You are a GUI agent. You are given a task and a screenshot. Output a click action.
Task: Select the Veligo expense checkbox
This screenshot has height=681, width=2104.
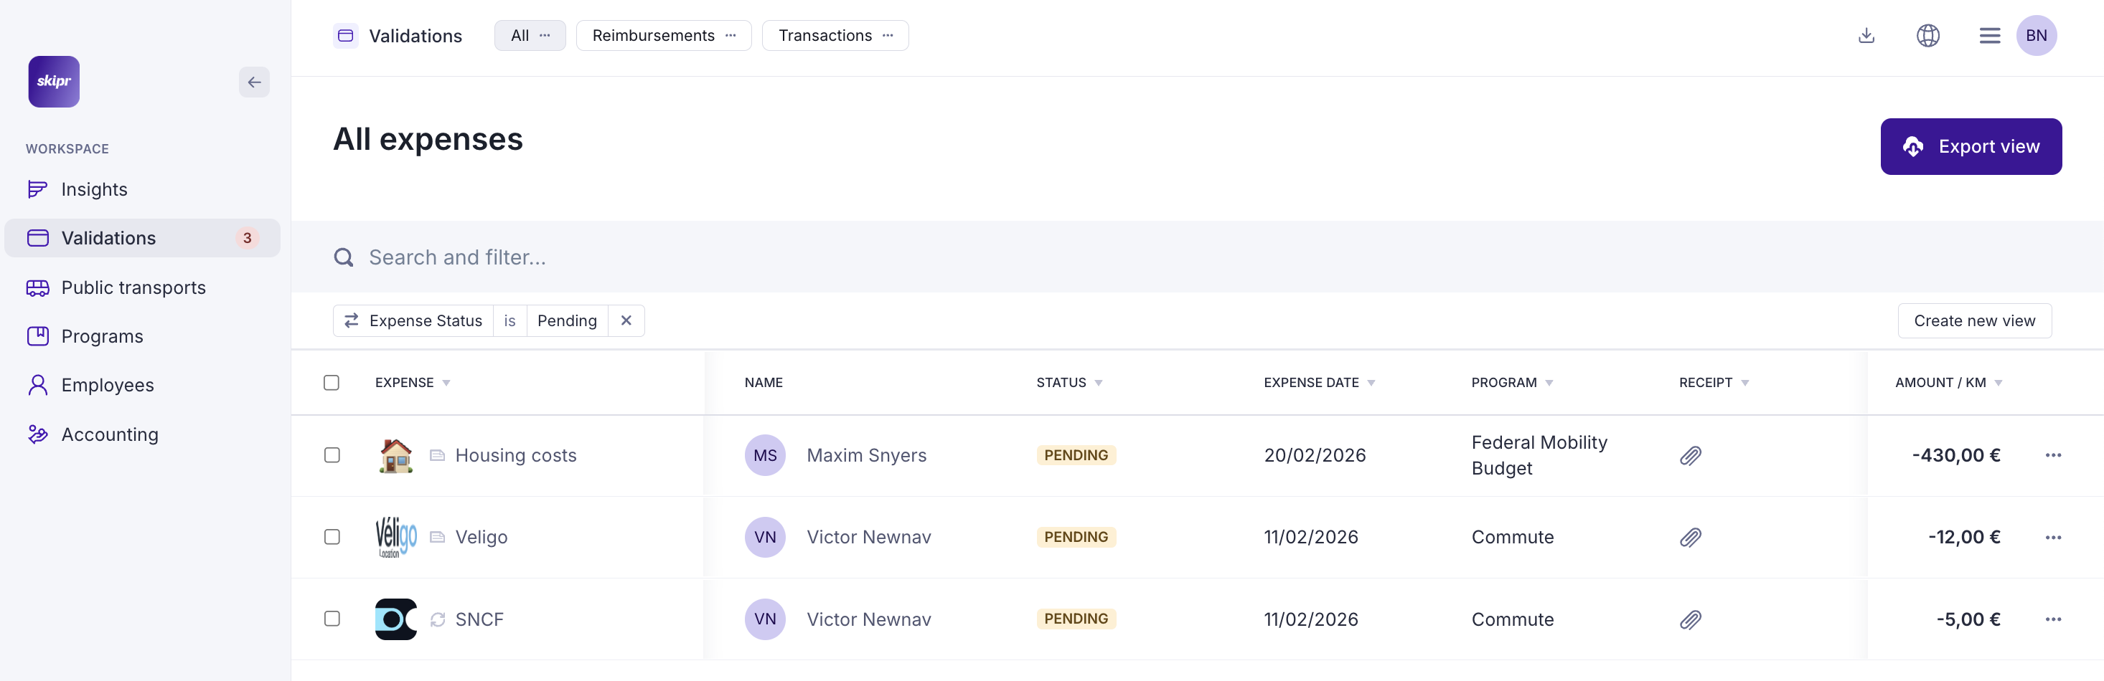tap(332, 538)
